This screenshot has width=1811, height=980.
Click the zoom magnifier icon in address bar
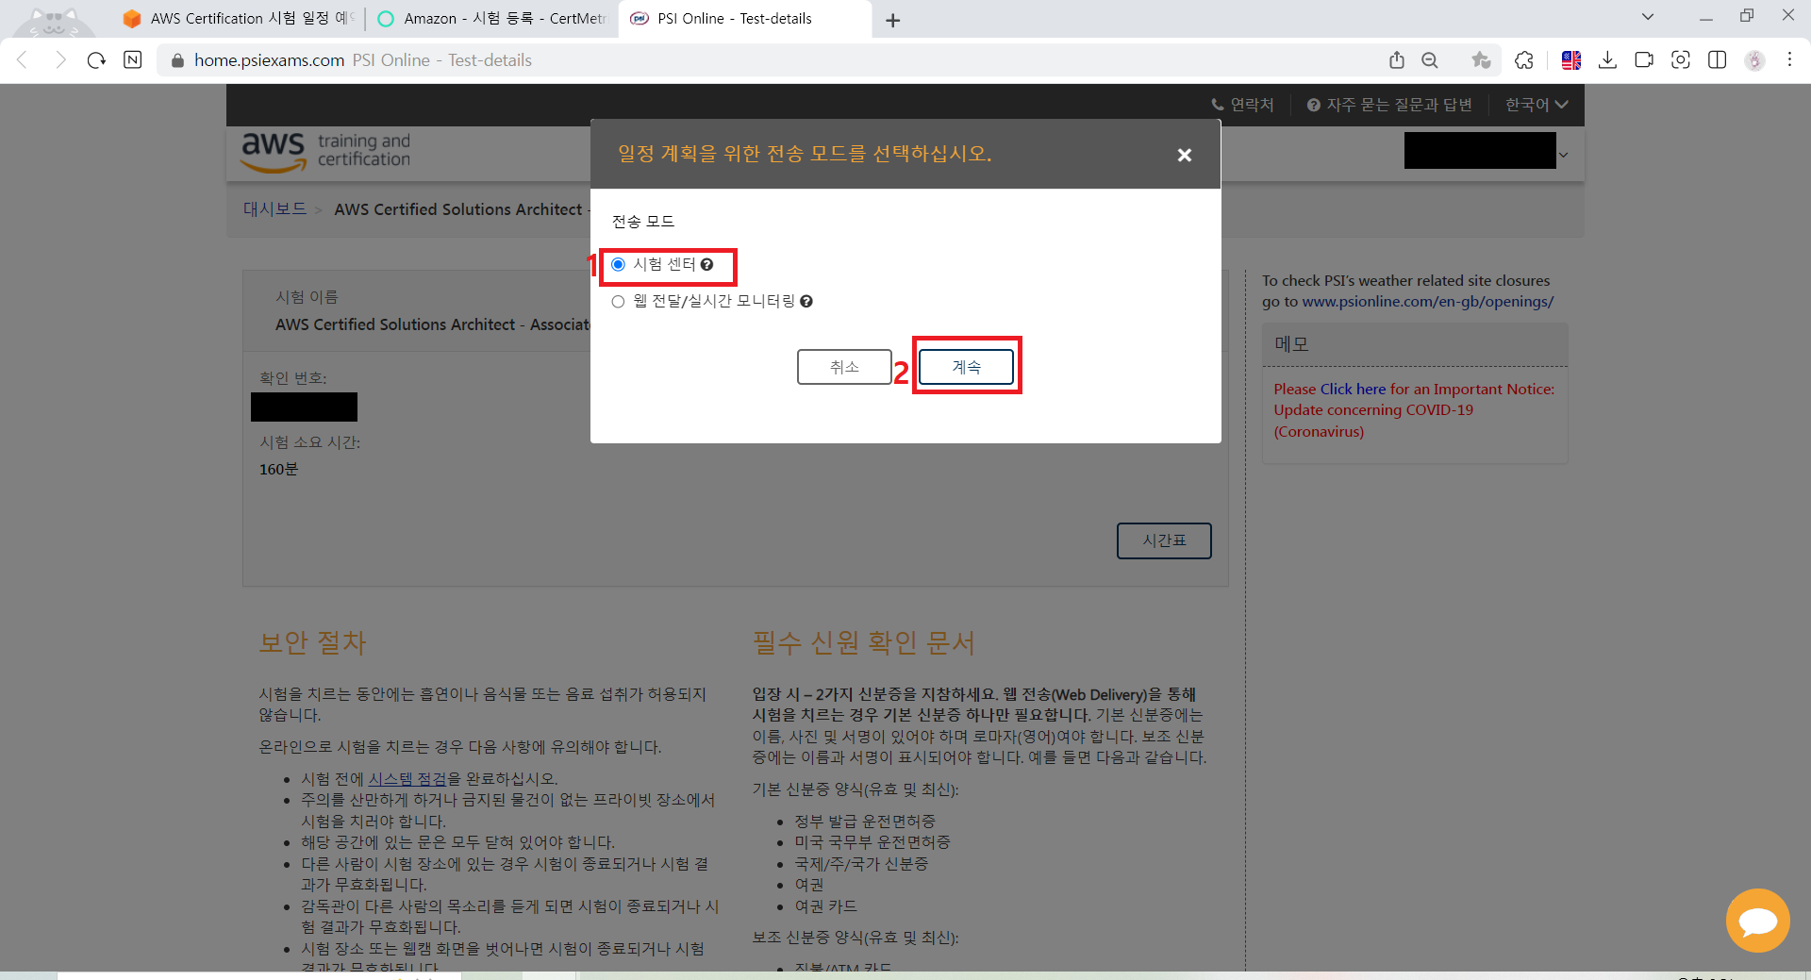point(1430,60)
